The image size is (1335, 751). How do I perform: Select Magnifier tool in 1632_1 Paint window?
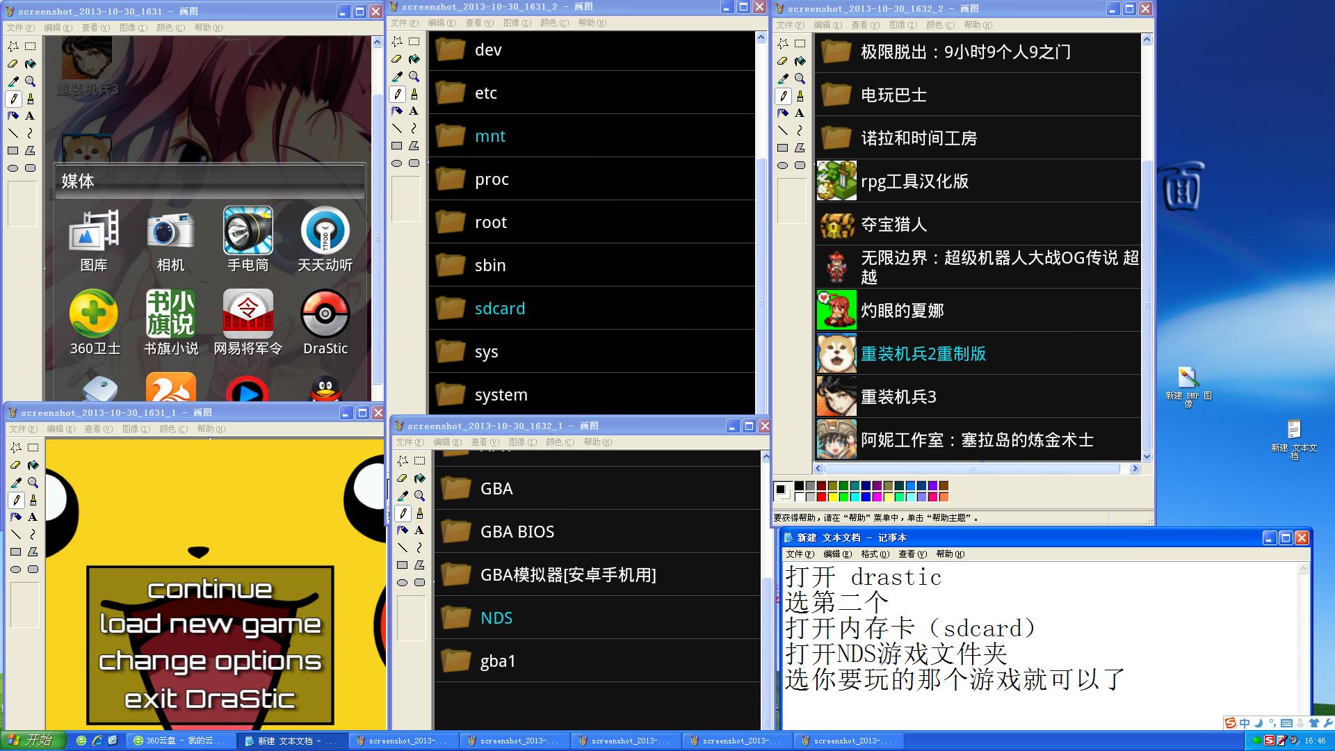pos(419,496)
